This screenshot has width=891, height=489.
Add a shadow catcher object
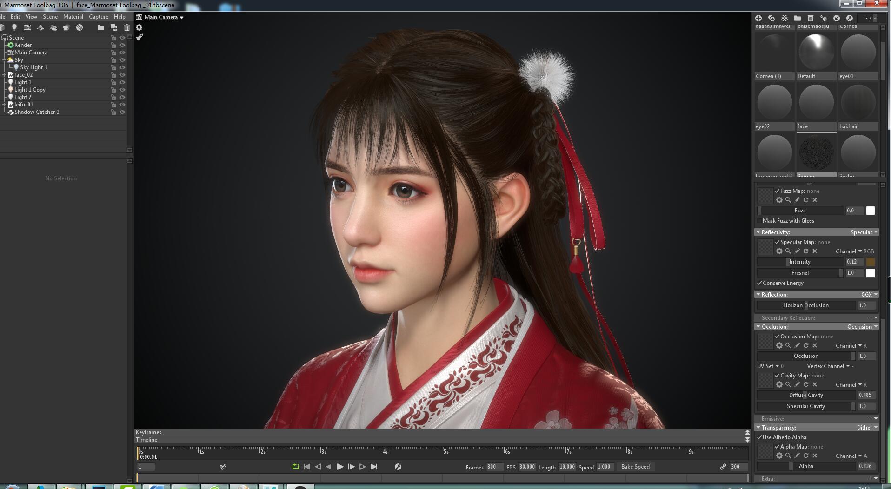(x=40, y=27)
